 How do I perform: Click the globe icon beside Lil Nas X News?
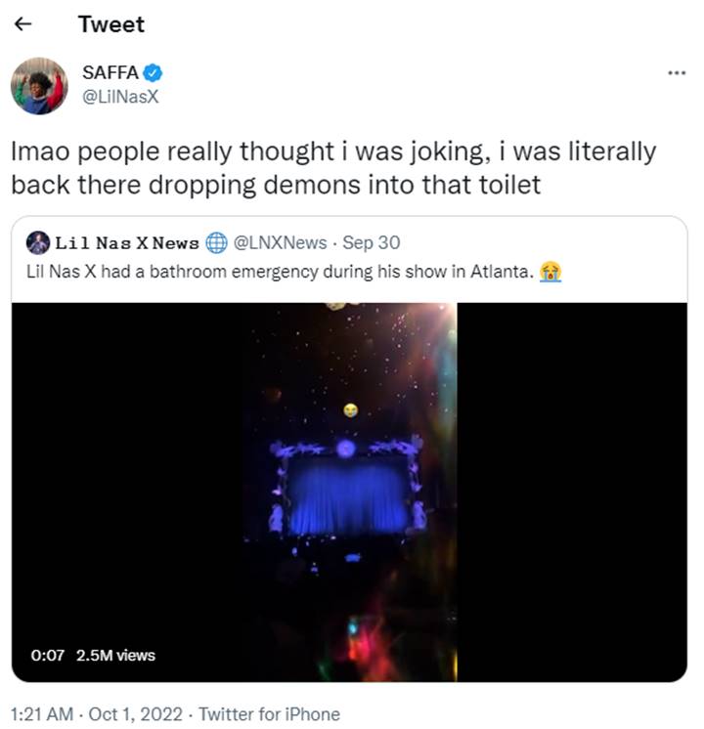click(216, 242)
